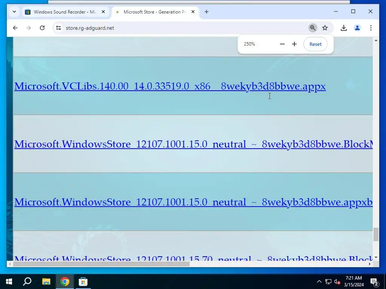386x289 pixels.
Task: Show hidden system tray icons
Action: click(319, 281)
